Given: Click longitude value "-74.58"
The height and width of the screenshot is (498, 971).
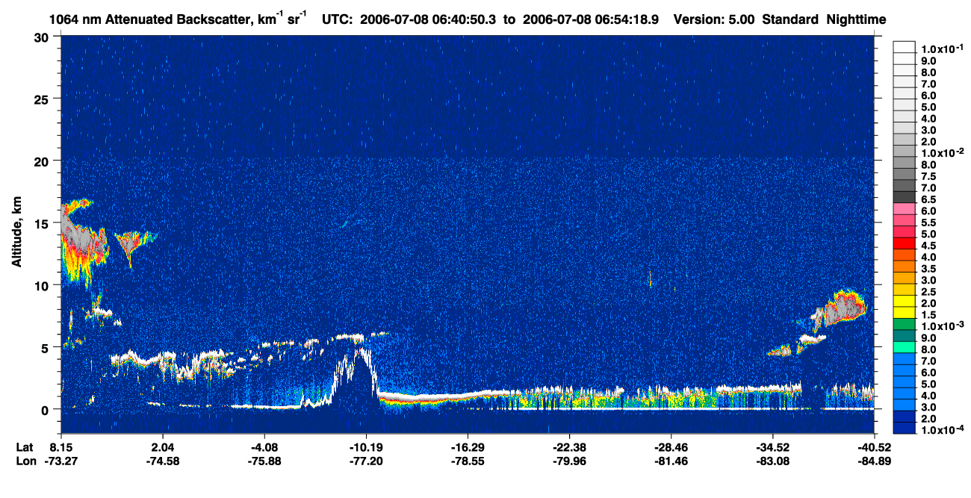Looking at the screenshot, I should (162, 461).
